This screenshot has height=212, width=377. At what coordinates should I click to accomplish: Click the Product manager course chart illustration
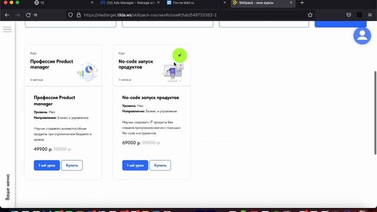click(x=88, y=71)
